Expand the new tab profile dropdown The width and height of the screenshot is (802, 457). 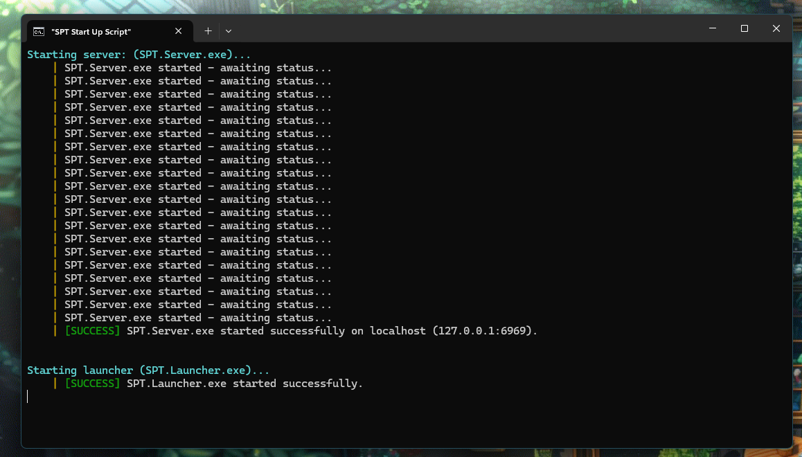(x=228, y=31)
